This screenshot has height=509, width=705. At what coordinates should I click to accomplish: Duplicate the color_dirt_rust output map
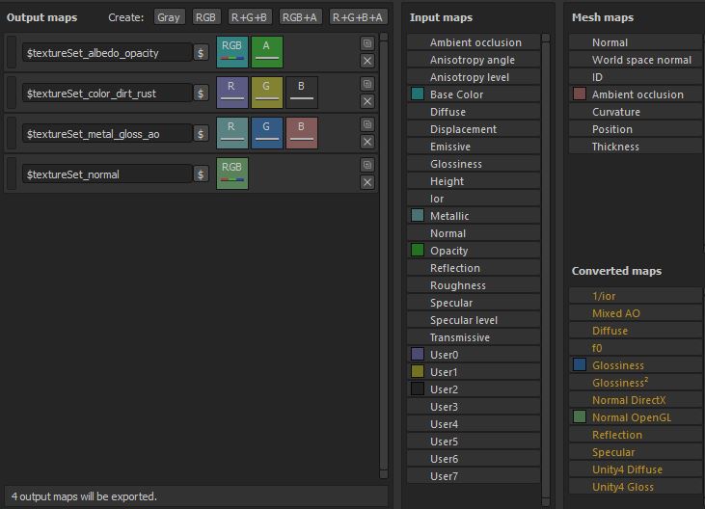(367, 84)
